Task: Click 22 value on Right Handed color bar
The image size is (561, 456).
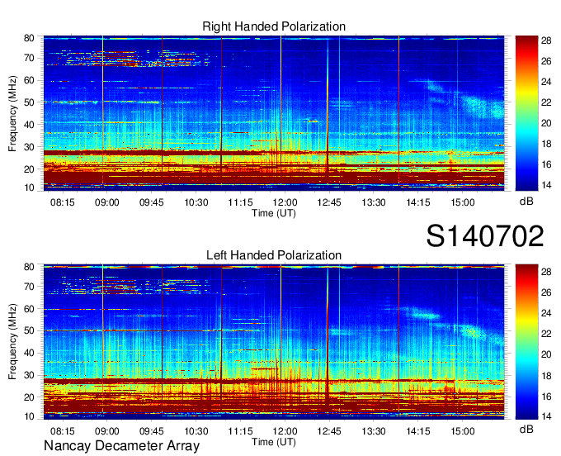Action: coord(546,102)
